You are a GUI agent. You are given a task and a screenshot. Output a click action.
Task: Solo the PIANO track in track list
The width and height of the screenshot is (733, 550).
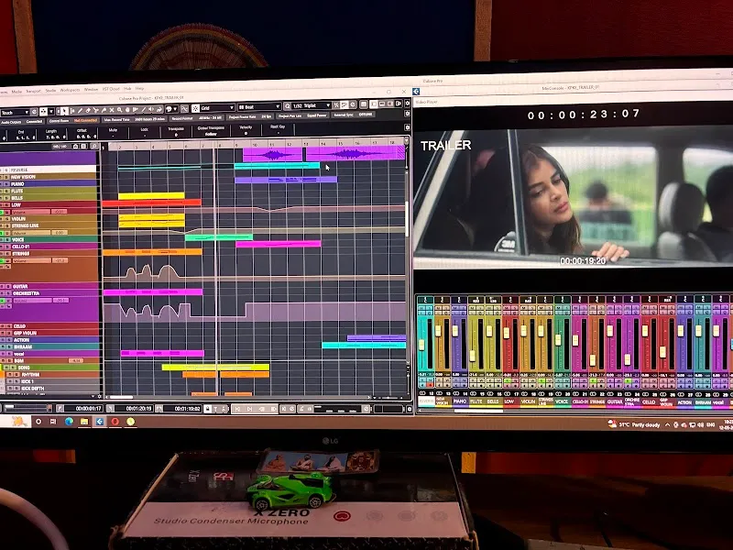pyautogui.click(x=6, y=184)
